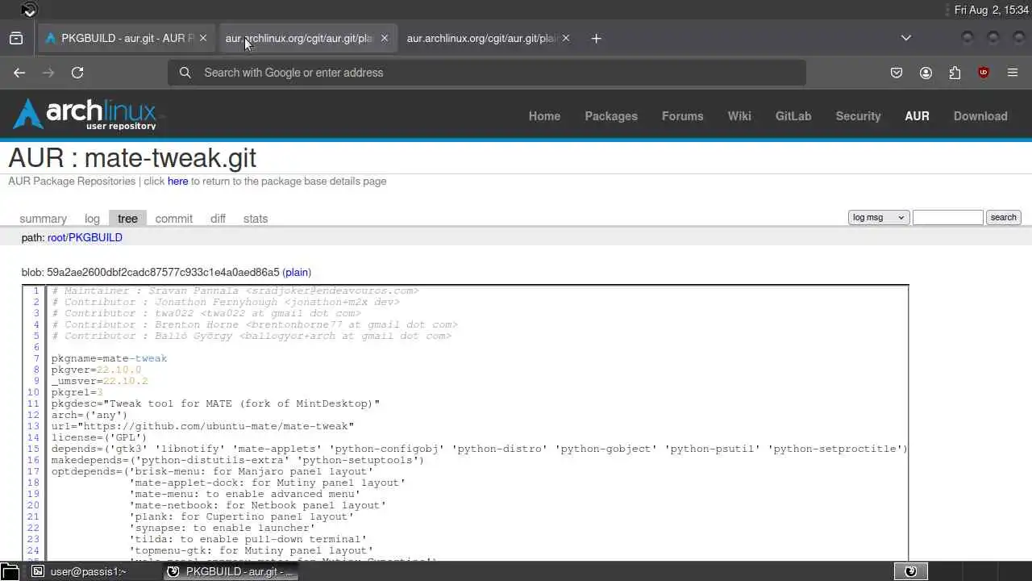Close the second aur.archlinux.org tab
Viewport: 1032px width, 581px height.
[385, 38]
